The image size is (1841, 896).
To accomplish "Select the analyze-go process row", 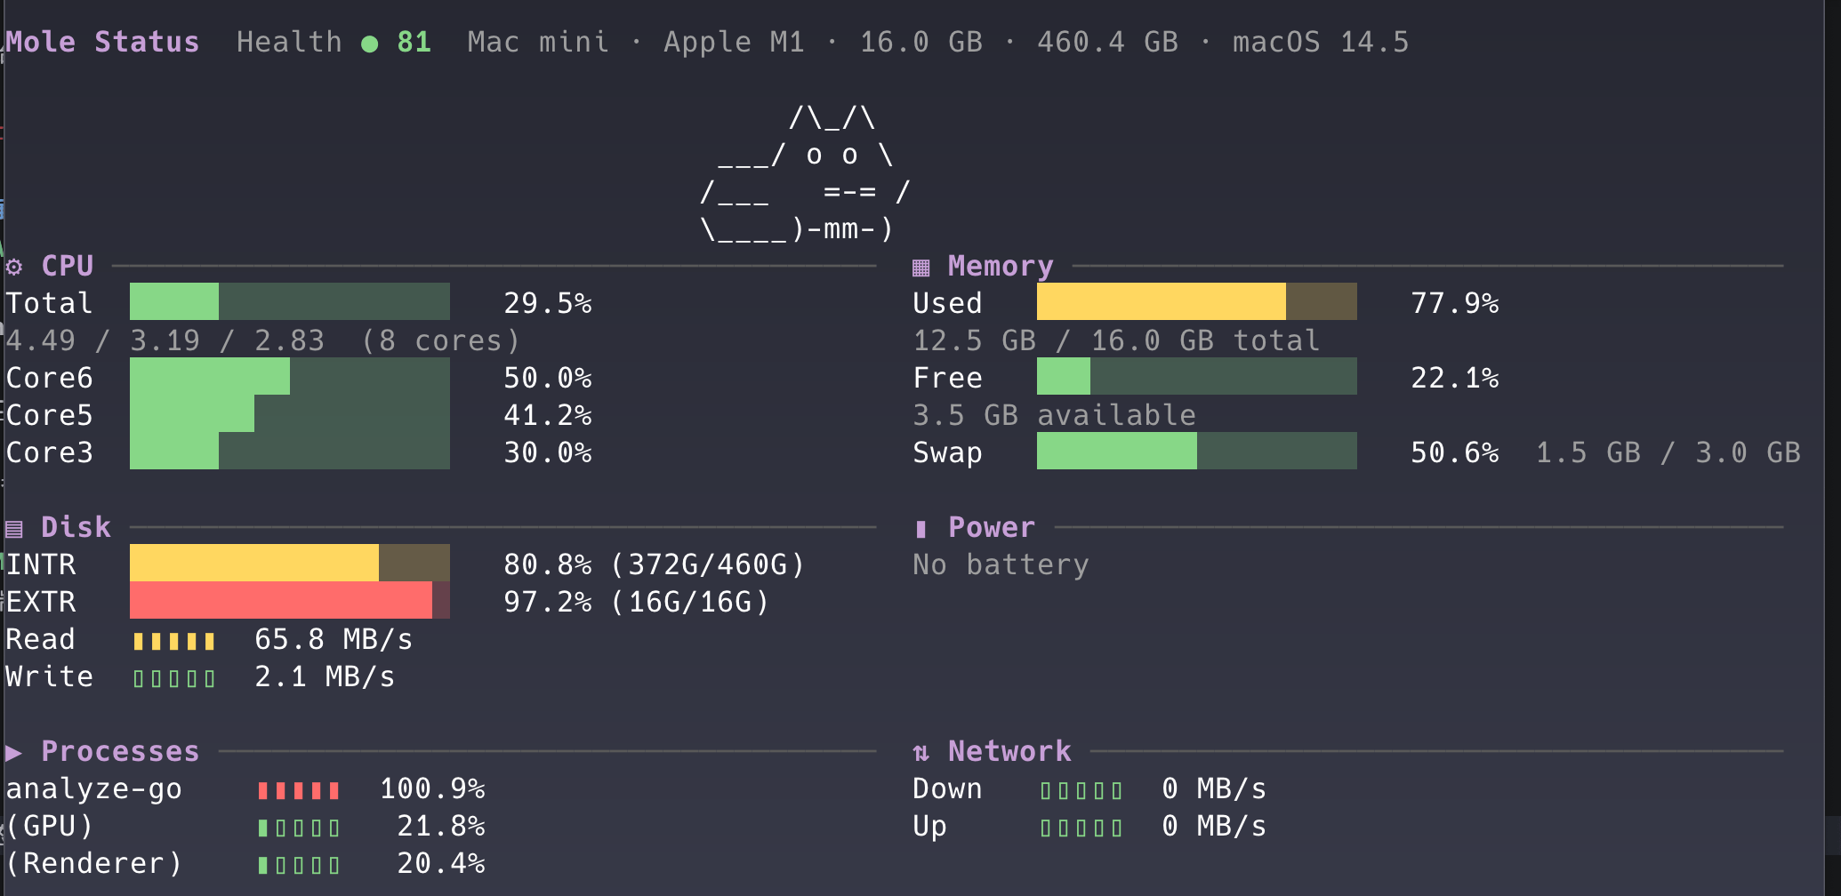I will 94,789.
